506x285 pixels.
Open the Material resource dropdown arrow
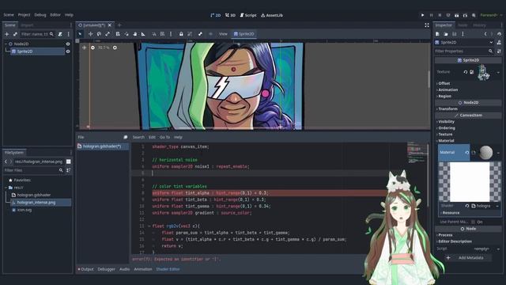(x=499, y=153)
